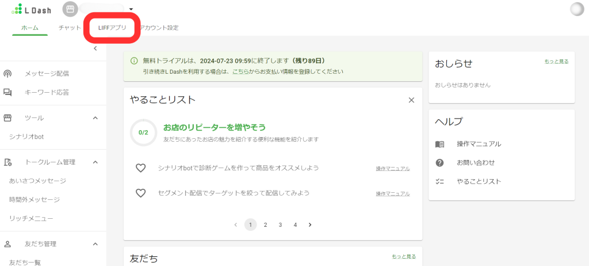Click heart icon beside segment delivery task
589x266 pixels.
point(140,193)
